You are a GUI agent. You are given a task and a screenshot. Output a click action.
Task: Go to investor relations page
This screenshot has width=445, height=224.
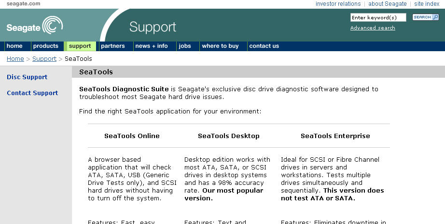[x=338, y=4]
